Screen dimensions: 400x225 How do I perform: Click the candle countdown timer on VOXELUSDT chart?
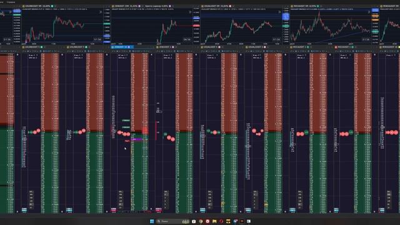tap(276, 39)
